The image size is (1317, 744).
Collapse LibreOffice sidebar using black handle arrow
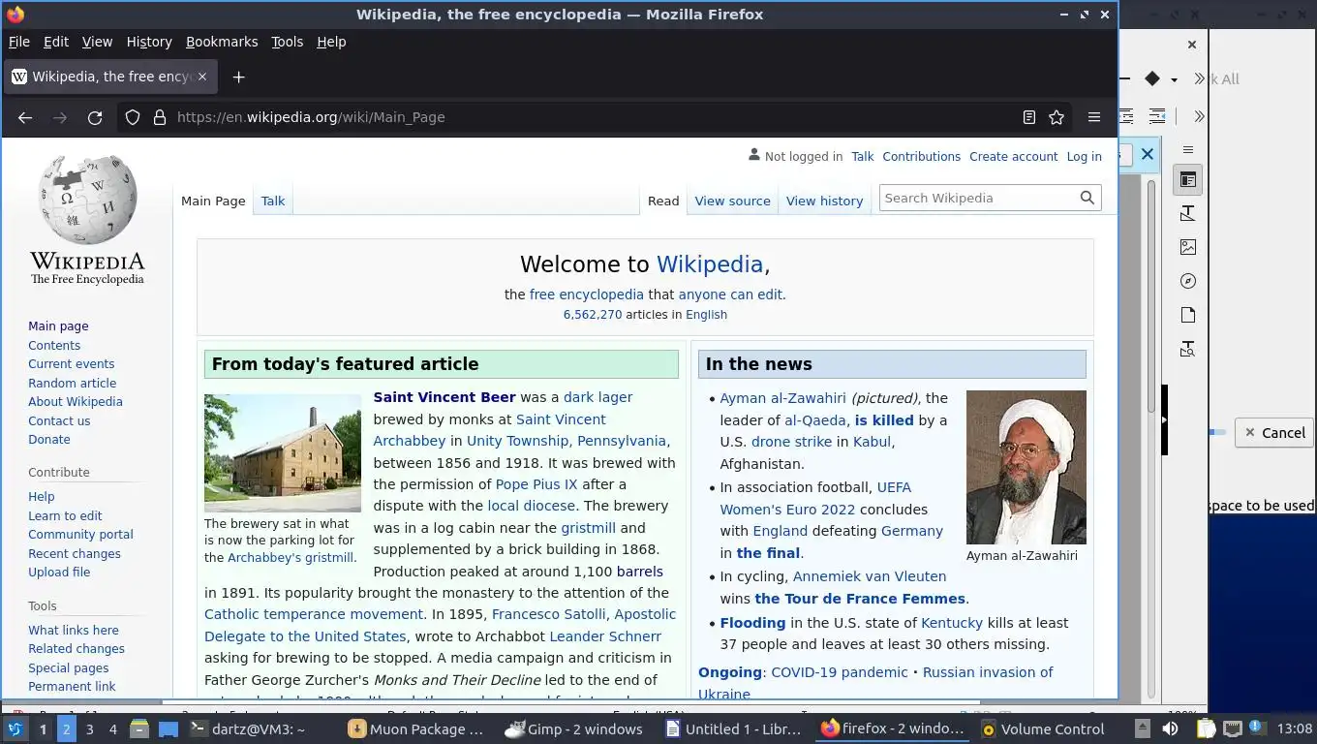tap(1165, 420)
